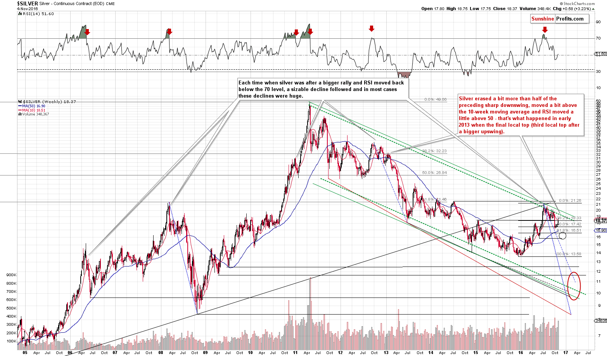Click the '38.2%: 18.33' Fibonacci label

coord(569,218)
